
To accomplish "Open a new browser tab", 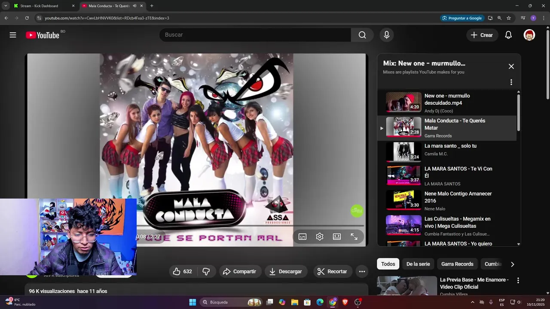I will pos(152,6).
